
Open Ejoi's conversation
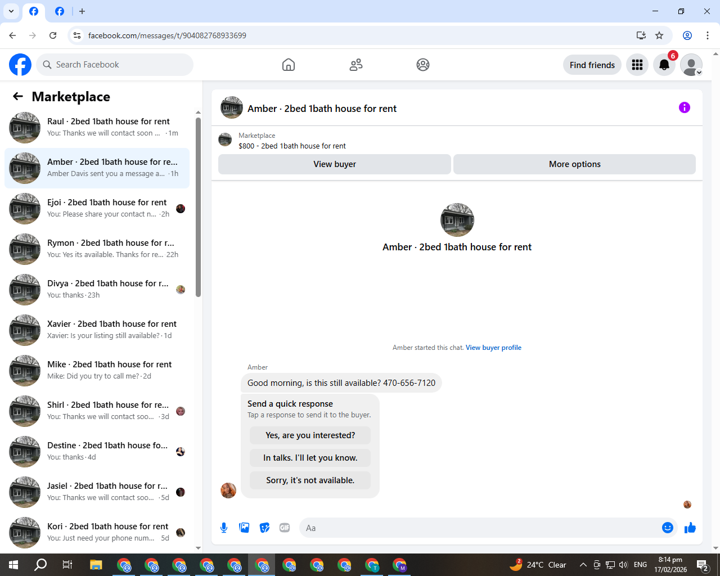point(97,209)
